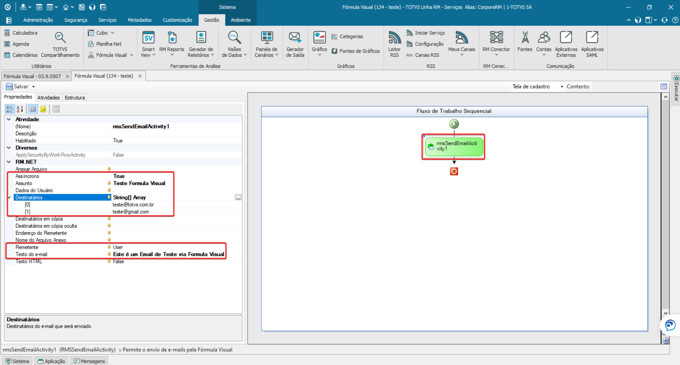The image size is (680, 365).
Task: Switch to the Administração ribbon tab
Action: (38, 20)
